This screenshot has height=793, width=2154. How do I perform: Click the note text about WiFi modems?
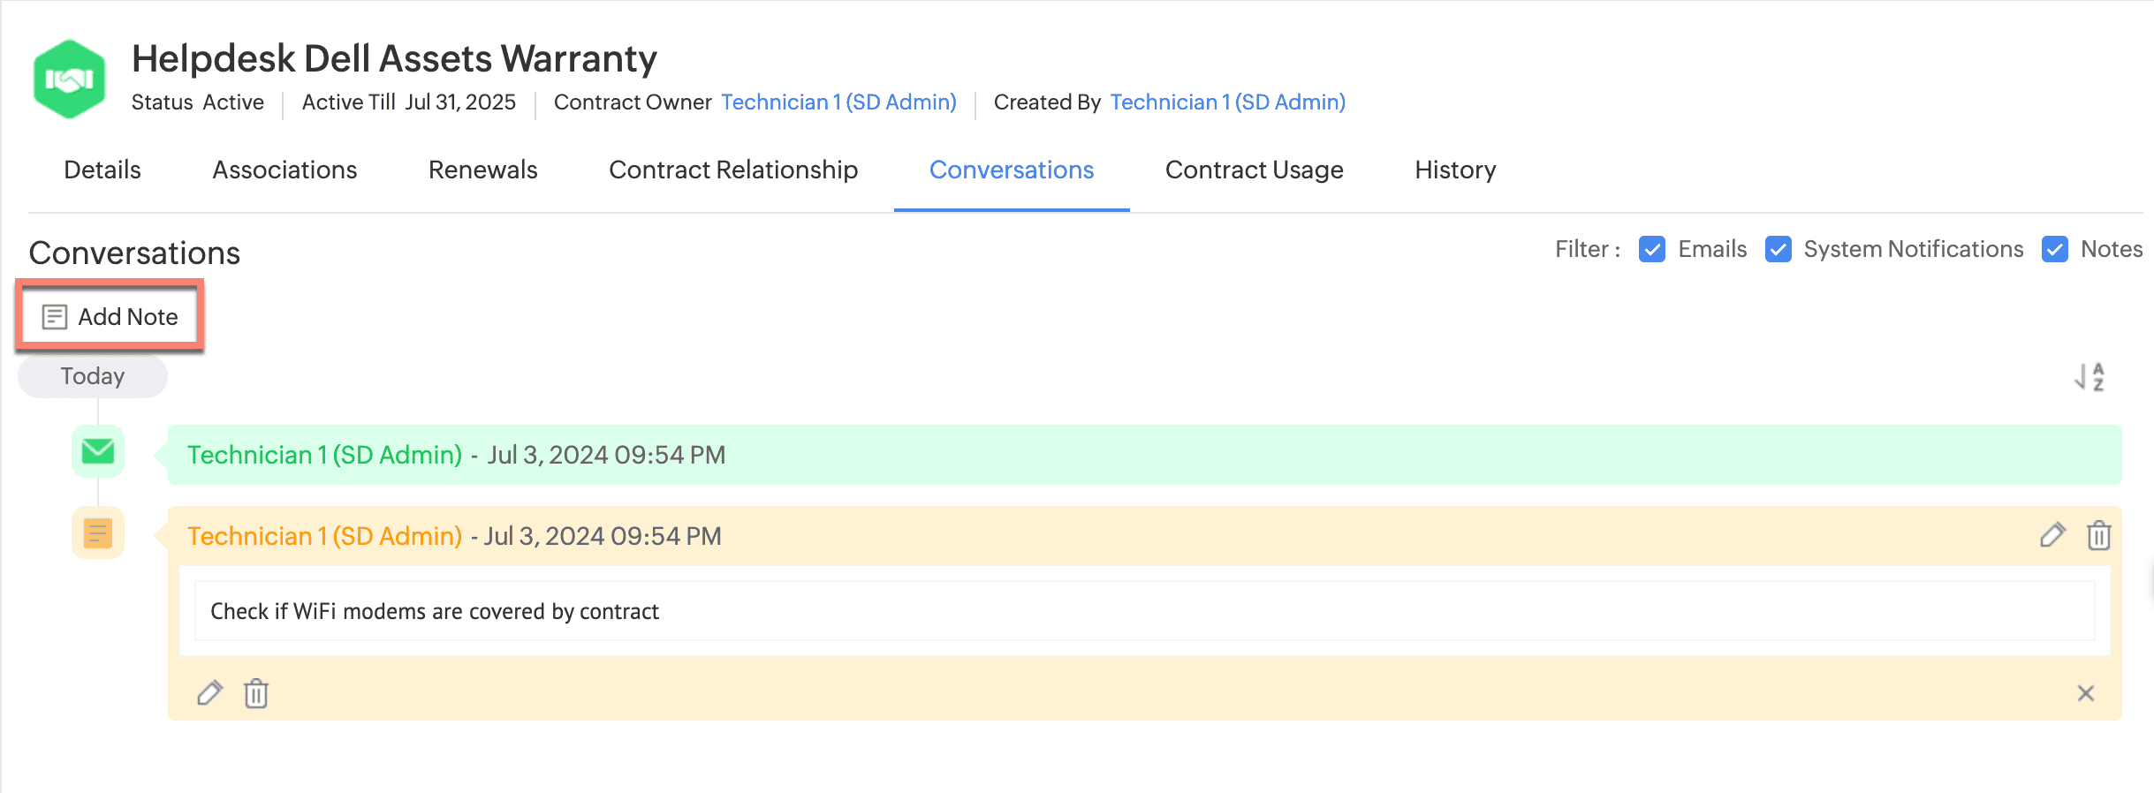pos(435,611)
